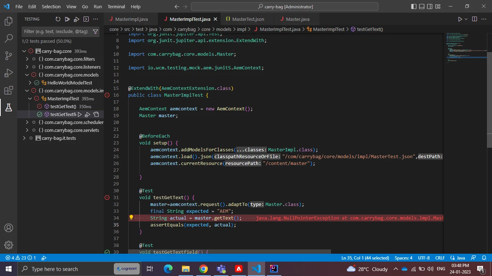
Task: Click the run-debug icon in status bar
Action: click(44, 258)
